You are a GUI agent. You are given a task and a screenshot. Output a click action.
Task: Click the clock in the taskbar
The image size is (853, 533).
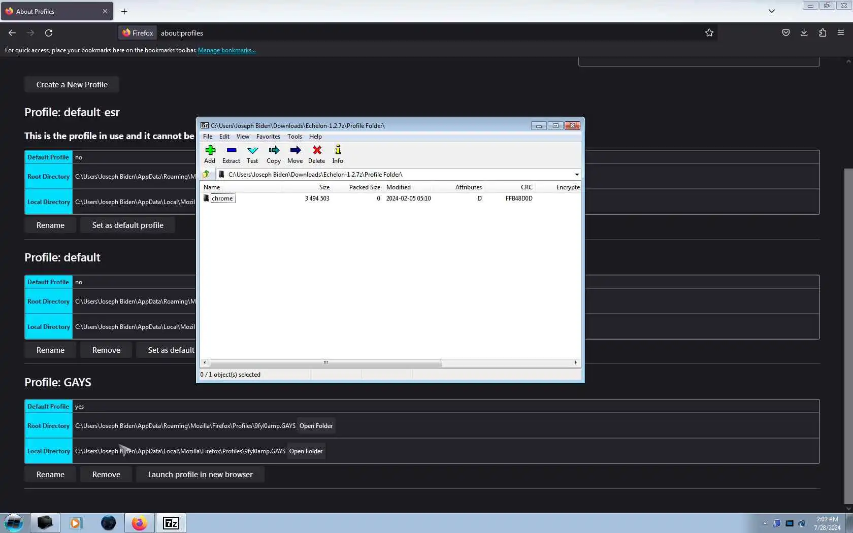(x=827, y=523)
